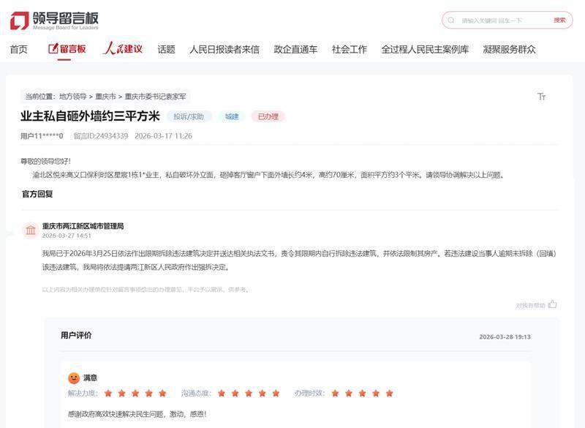Open 人民日报读者来信 menu item

coord(224,50)
